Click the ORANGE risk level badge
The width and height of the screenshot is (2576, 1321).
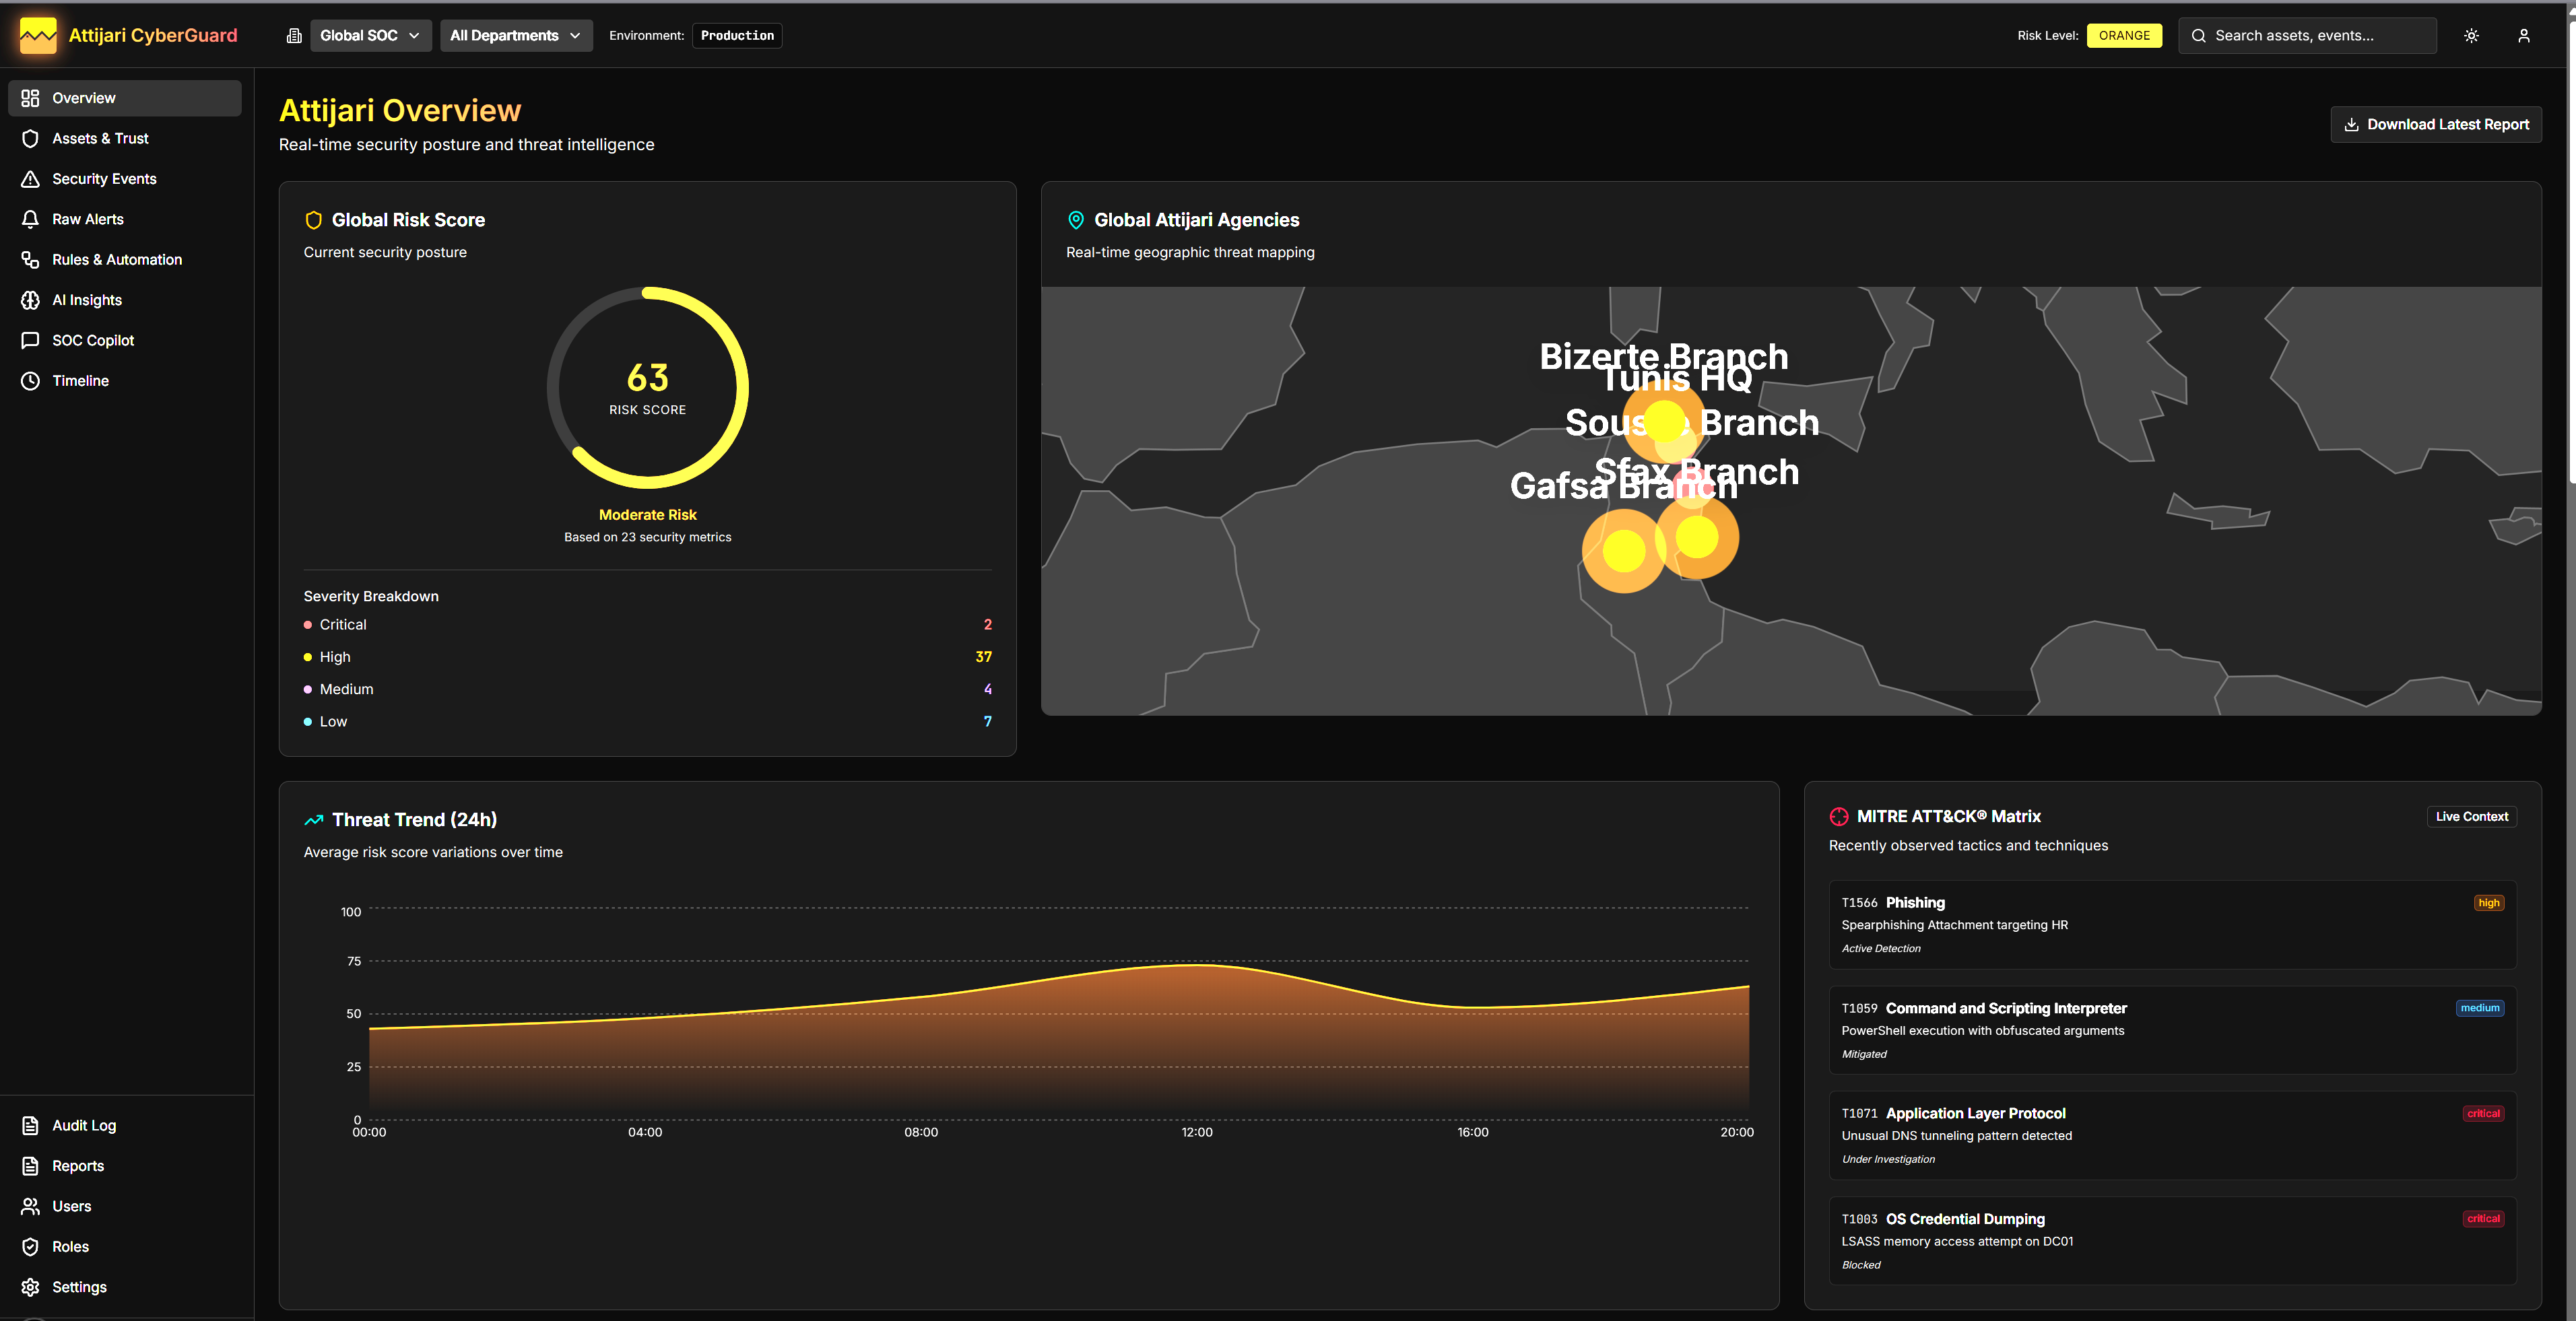coord(2124,36)
